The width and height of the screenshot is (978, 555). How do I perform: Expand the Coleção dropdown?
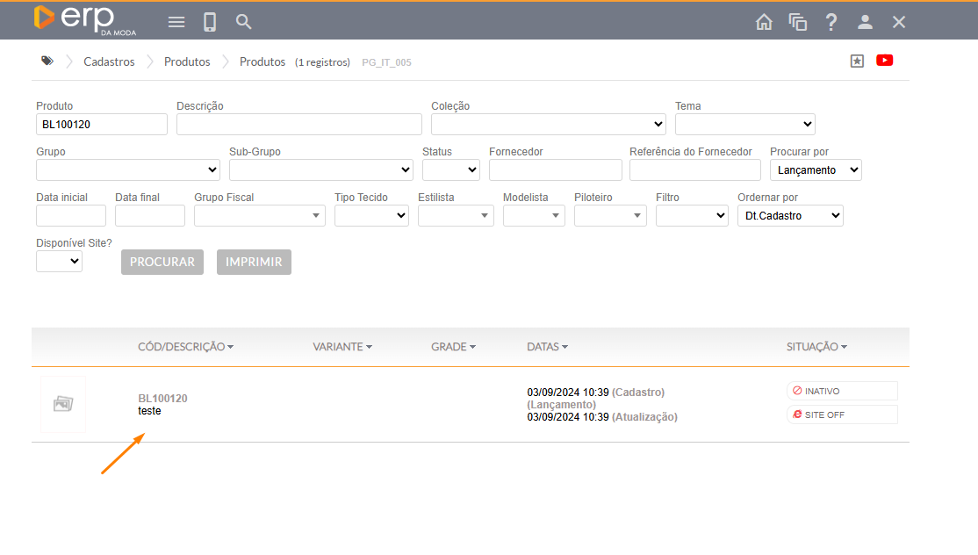point(548,124)
